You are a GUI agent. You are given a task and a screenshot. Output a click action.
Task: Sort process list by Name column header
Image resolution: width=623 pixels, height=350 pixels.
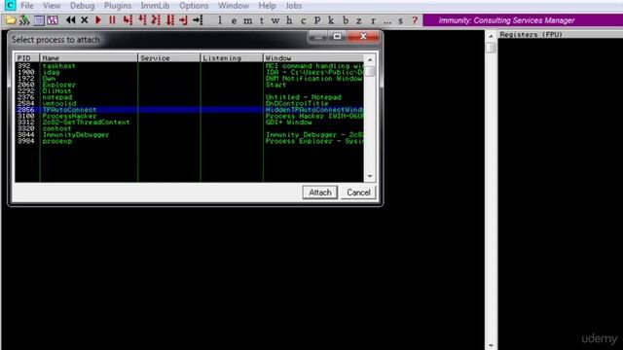click(89, 58)
